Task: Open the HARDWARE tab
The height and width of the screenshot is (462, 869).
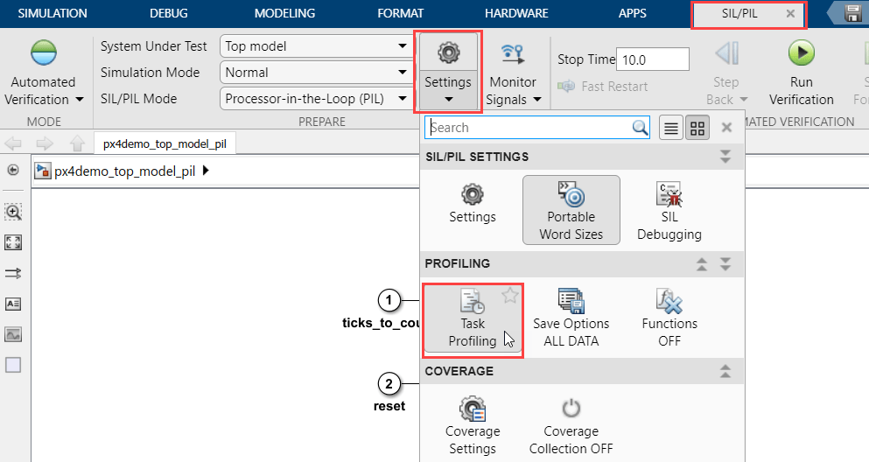Action: pyautogui.click(x=516, y=13)
